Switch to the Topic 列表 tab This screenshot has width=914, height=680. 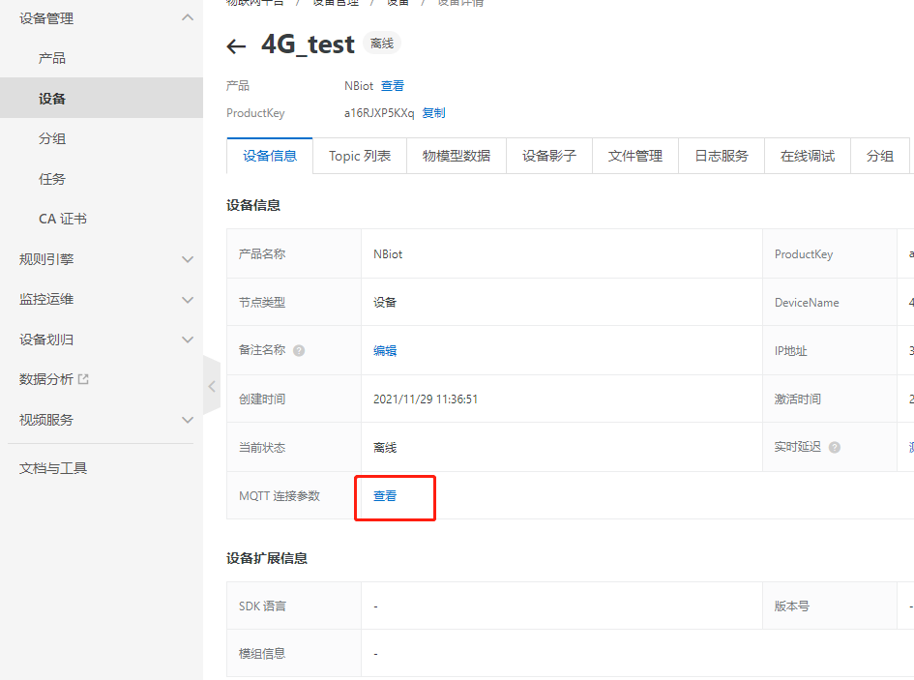tap(359, 156)
